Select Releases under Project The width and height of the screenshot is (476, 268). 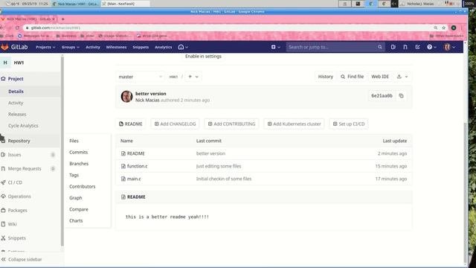point(30,114)
